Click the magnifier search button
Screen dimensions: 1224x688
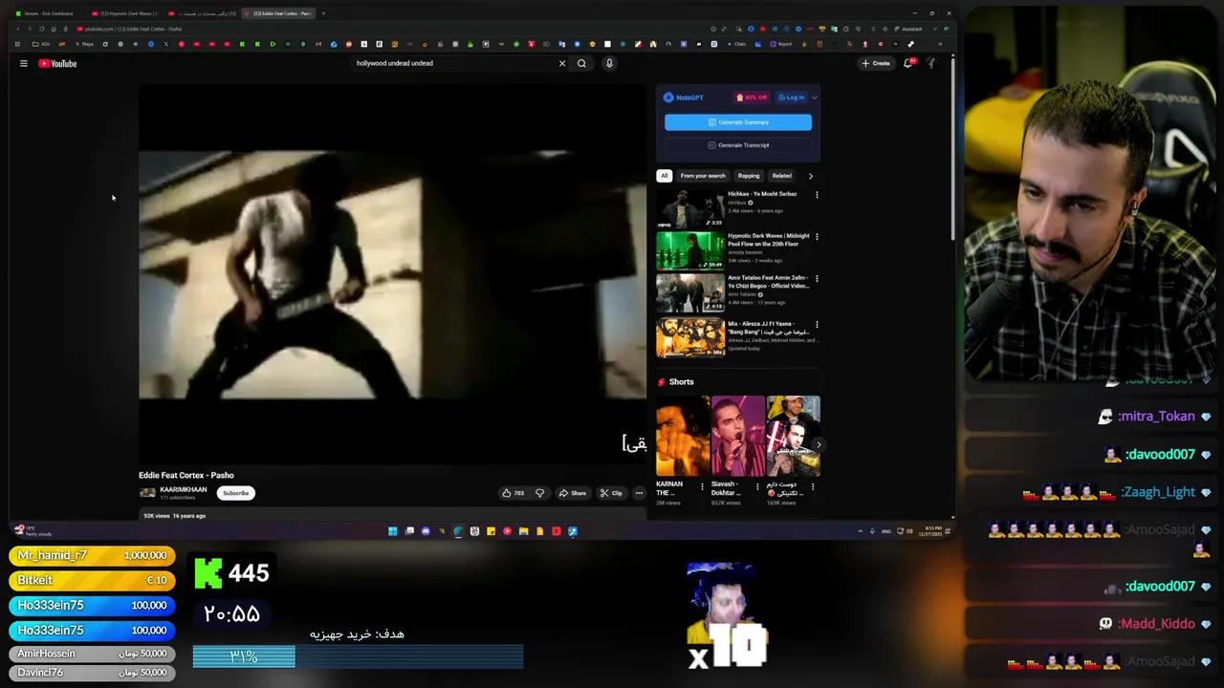tap(581, 63)
